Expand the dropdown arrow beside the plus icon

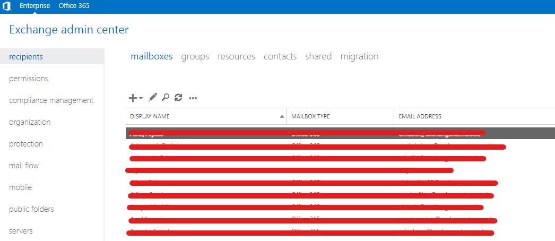[141, 98]
